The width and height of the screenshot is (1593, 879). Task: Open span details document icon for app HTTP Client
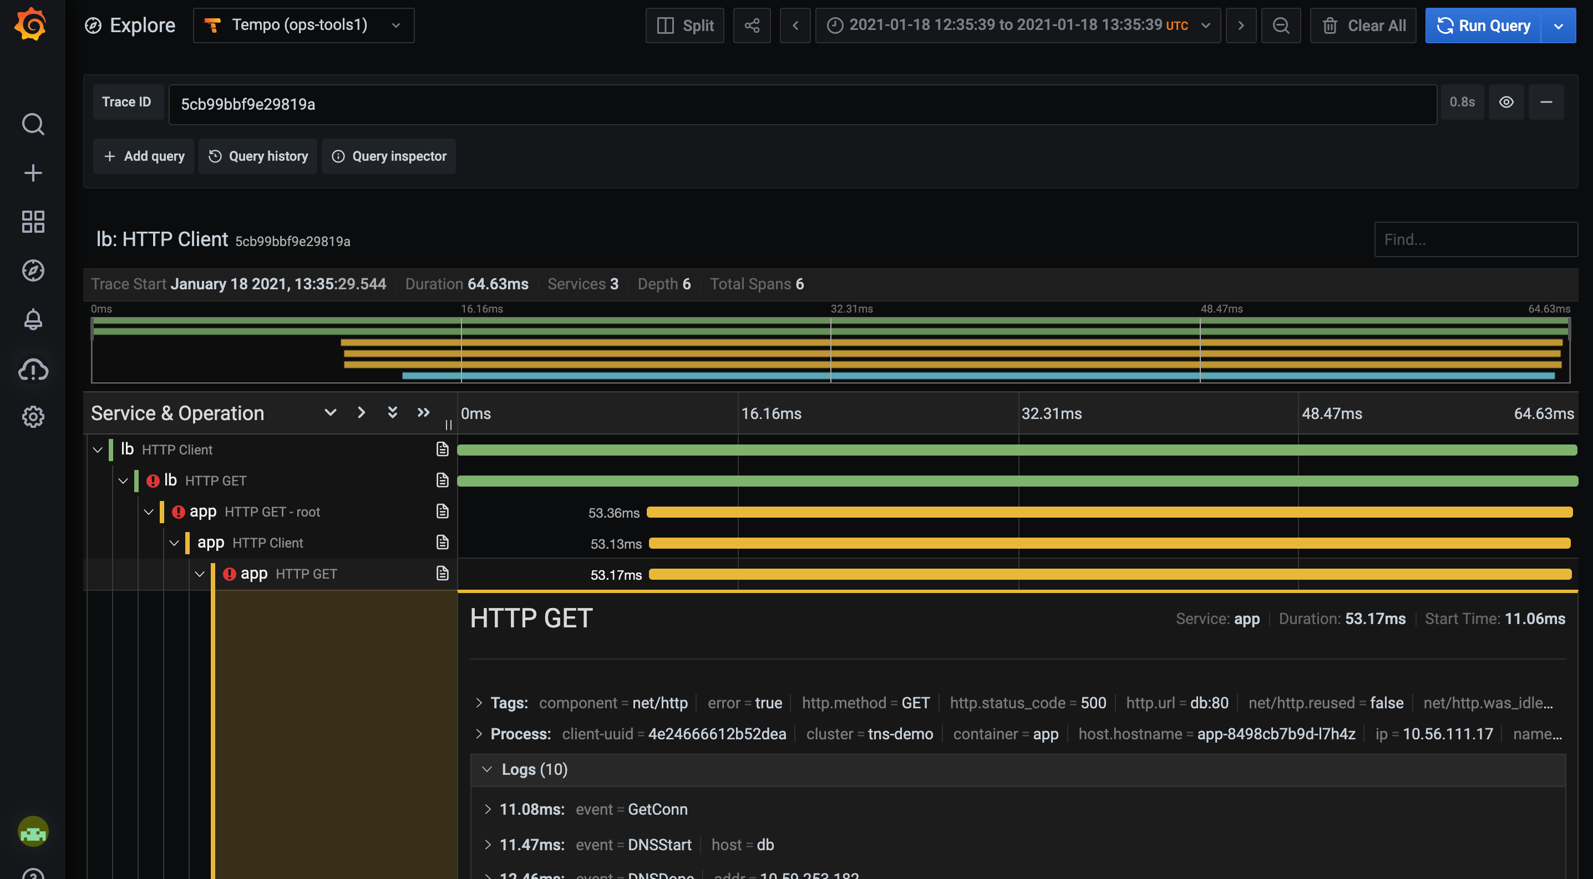click(x=442, y=543)
